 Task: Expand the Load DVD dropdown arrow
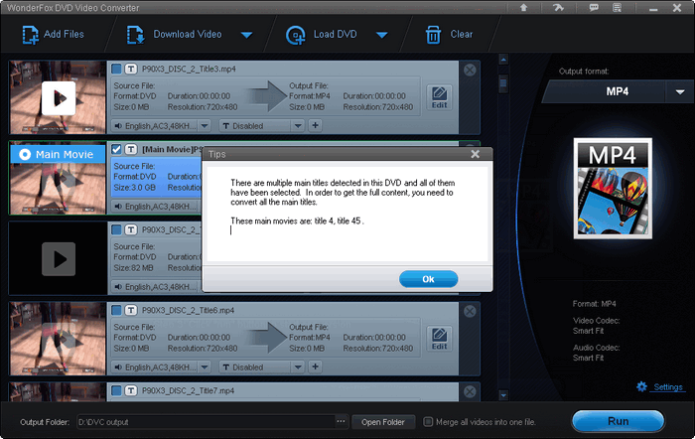point(381,35)
